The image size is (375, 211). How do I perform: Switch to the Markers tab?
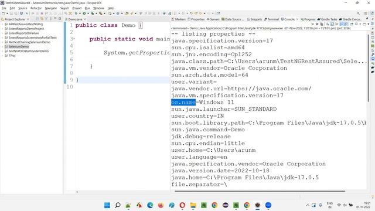coord(178,19)
